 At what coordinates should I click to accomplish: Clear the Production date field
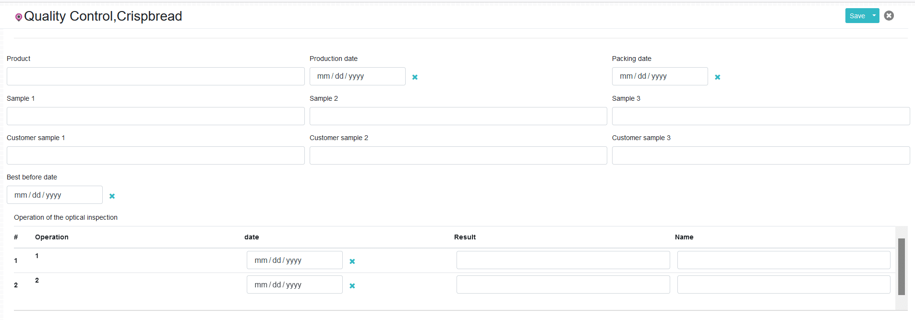pos(415,77)
